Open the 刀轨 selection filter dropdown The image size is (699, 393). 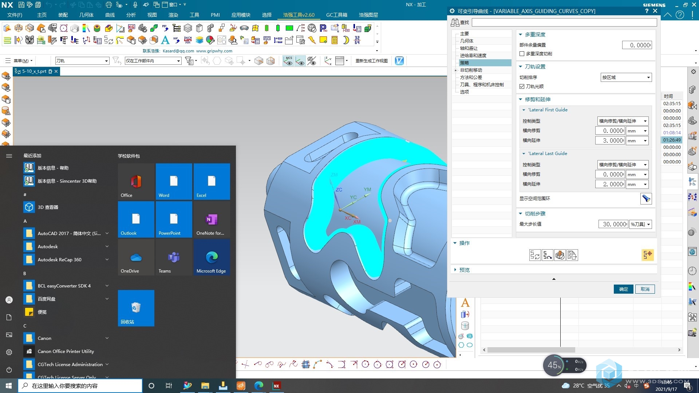pos(82,61)
